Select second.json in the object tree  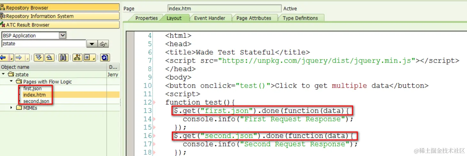(x=36, y=101)
